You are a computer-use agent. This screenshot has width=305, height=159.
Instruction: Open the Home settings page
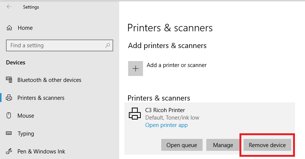click(25, 28)
